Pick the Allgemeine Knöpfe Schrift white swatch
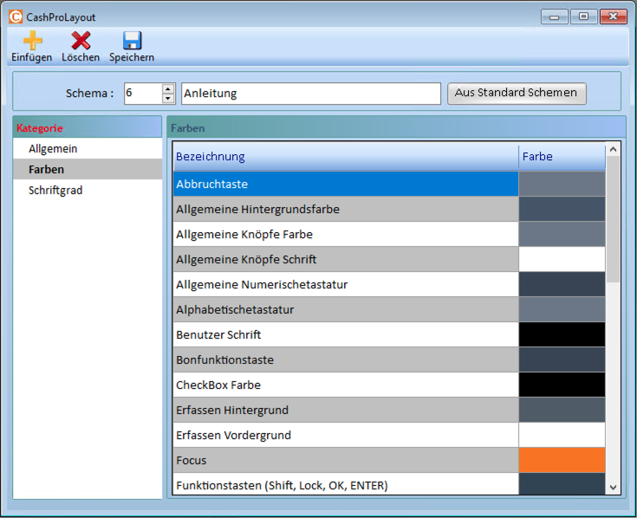This screenshot has width=637, height=518. click(562, 259)
